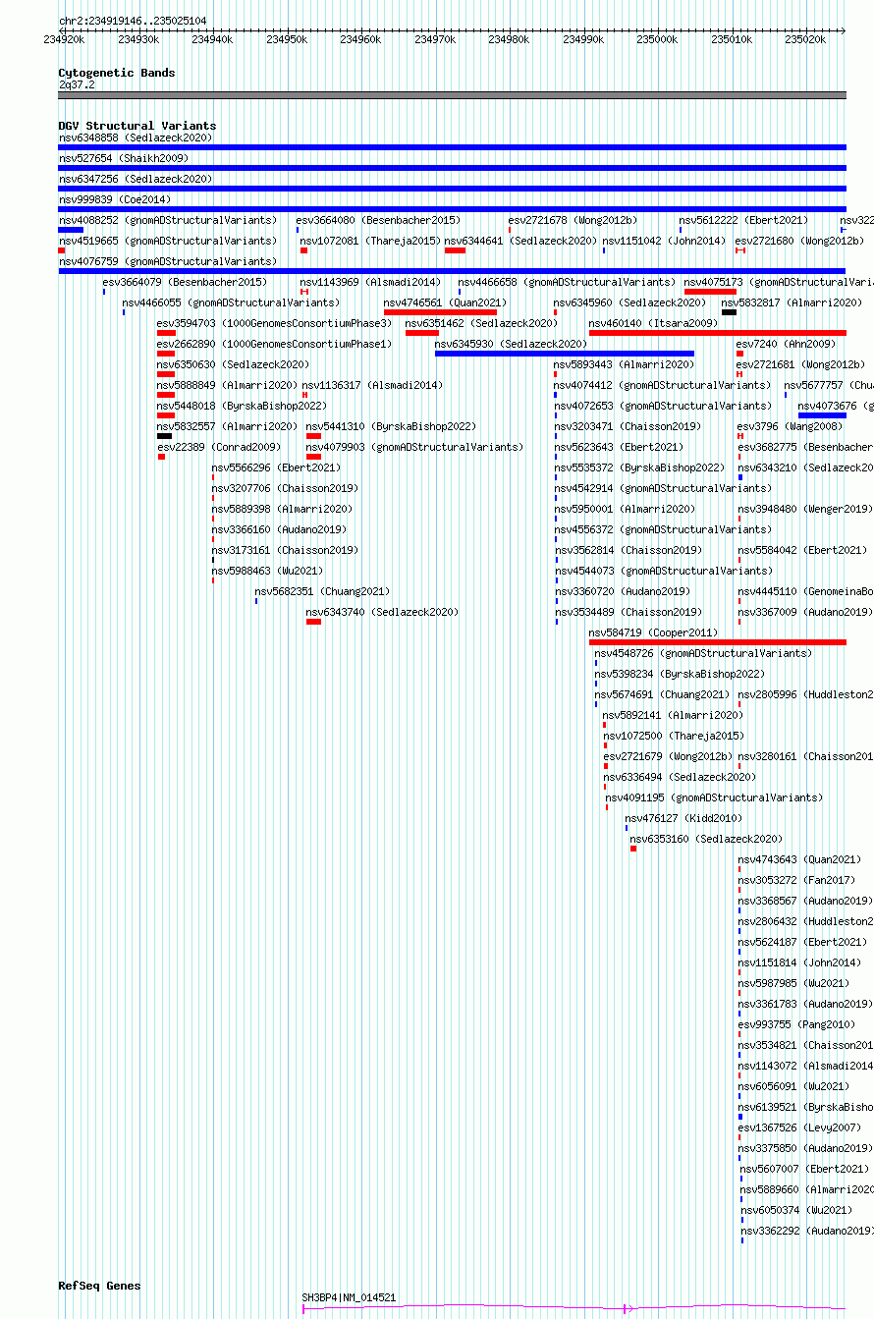Click nsv1136317 (Alsmadi2014) label

pyautogui.click(x=372, y=385)
